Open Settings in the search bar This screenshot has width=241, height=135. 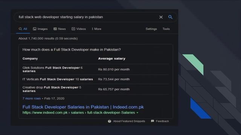(x=151, y=29)
